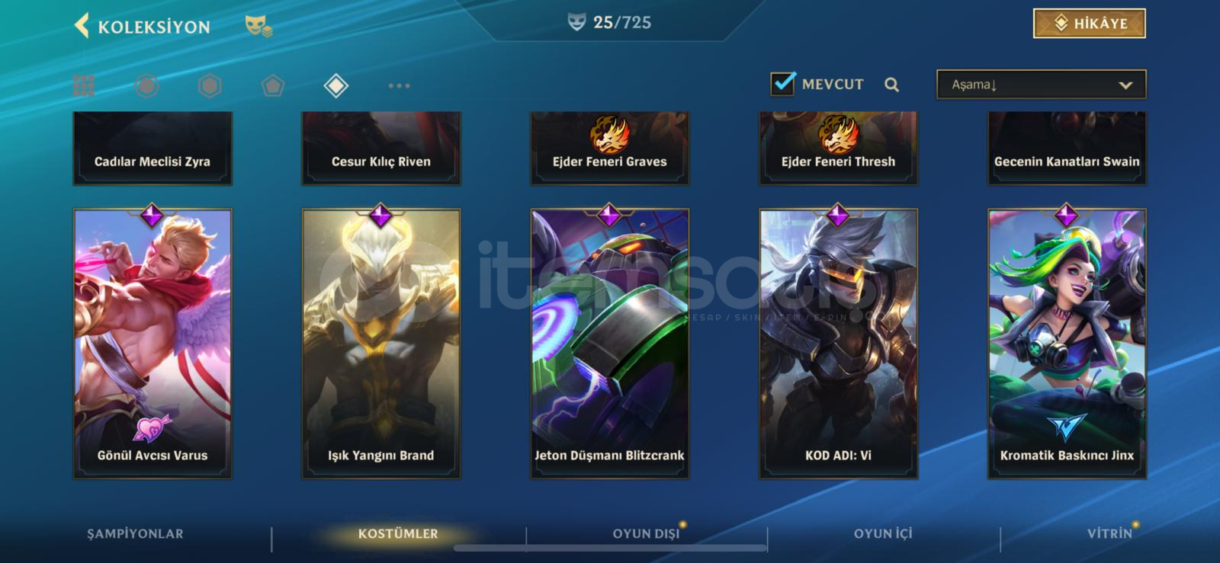Open the Aşama sort dropdown
Viewport: 1220px width, 563px height.
pyautogui.click(x=1041, y=85)
